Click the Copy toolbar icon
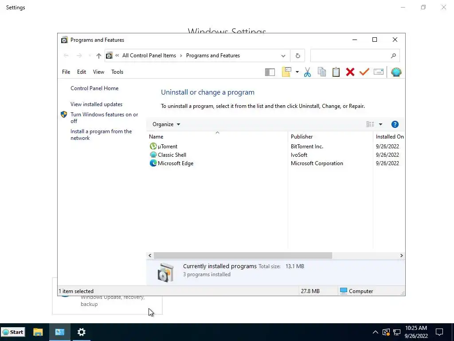 pos(322,72)
